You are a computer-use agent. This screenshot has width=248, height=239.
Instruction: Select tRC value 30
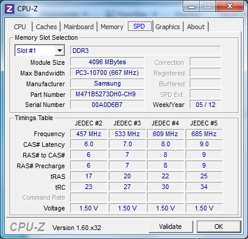point(165,187)
